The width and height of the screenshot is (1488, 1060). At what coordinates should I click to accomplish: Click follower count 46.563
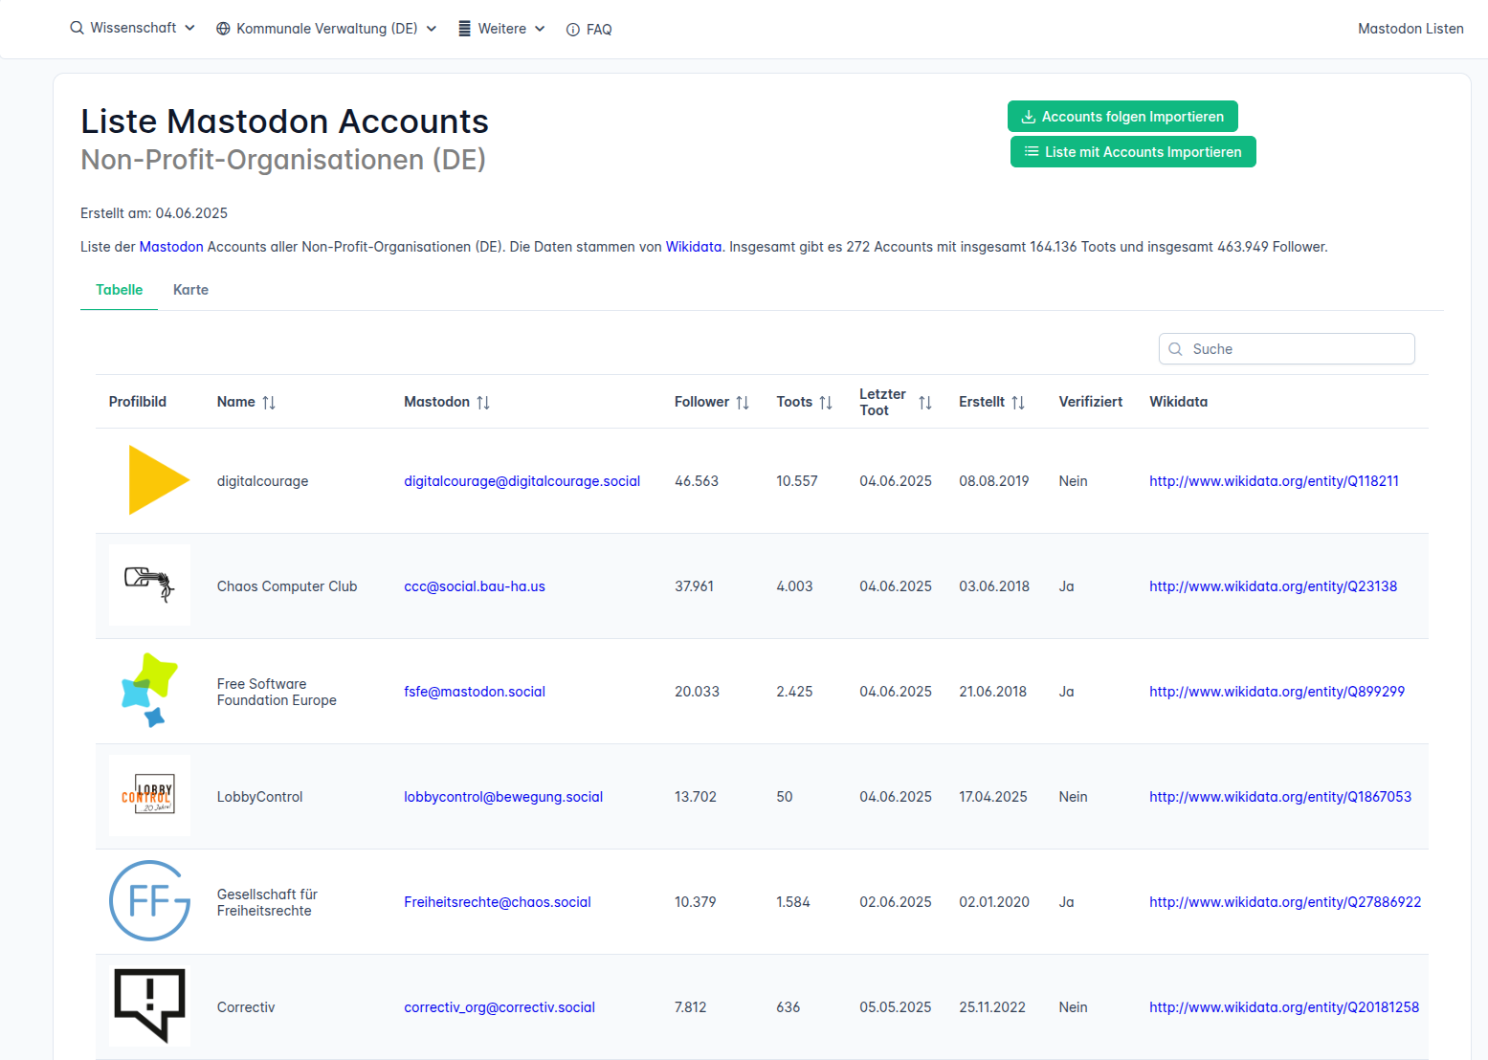point(697,481)
